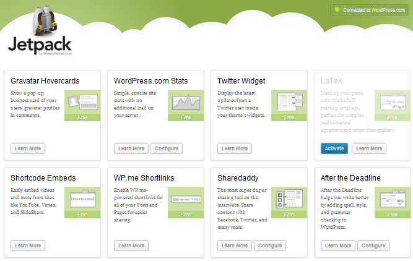
Task: Click the Jetpack rocket logo
Action: click(x=45, y=20)
